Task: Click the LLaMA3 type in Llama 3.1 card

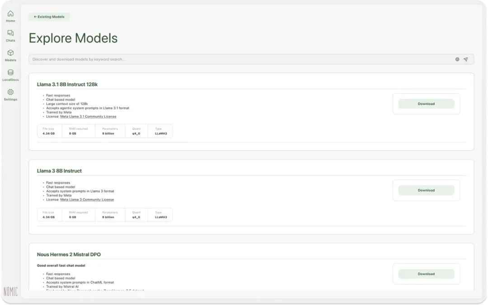Action: coord(161,134)
